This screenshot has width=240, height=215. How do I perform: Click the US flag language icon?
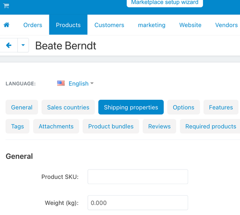pos(61,84)
